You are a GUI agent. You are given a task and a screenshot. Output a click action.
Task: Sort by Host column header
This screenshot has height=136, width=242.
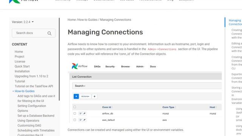click(213, 107)
